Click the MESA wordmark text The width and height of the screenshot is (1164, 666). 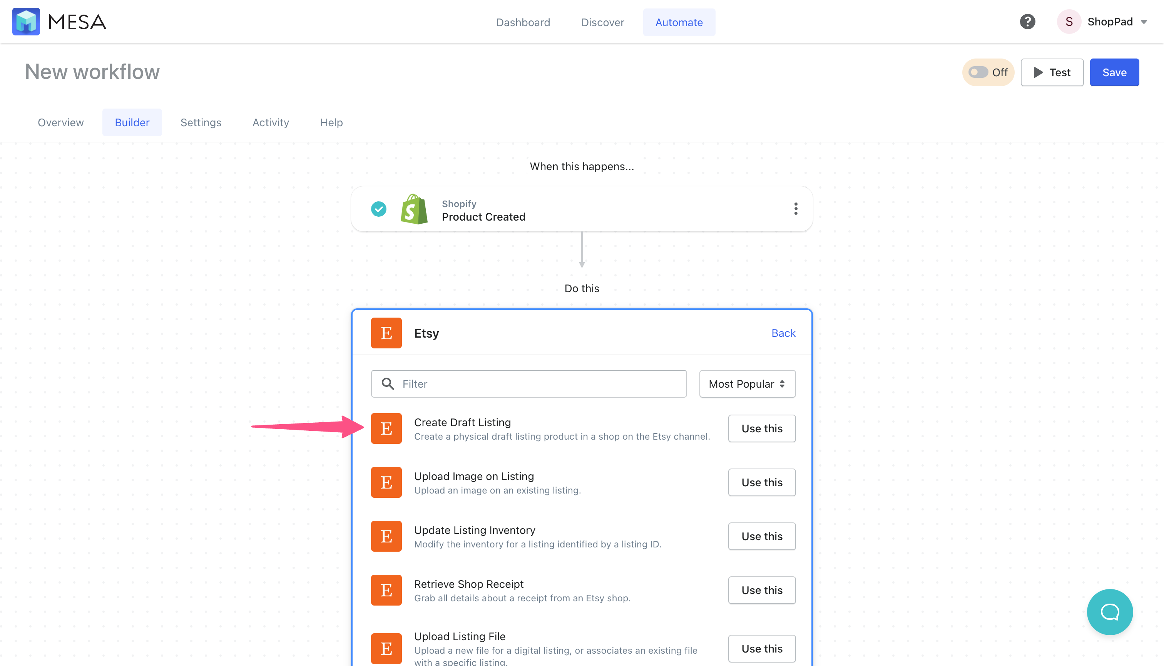point(77,22)
